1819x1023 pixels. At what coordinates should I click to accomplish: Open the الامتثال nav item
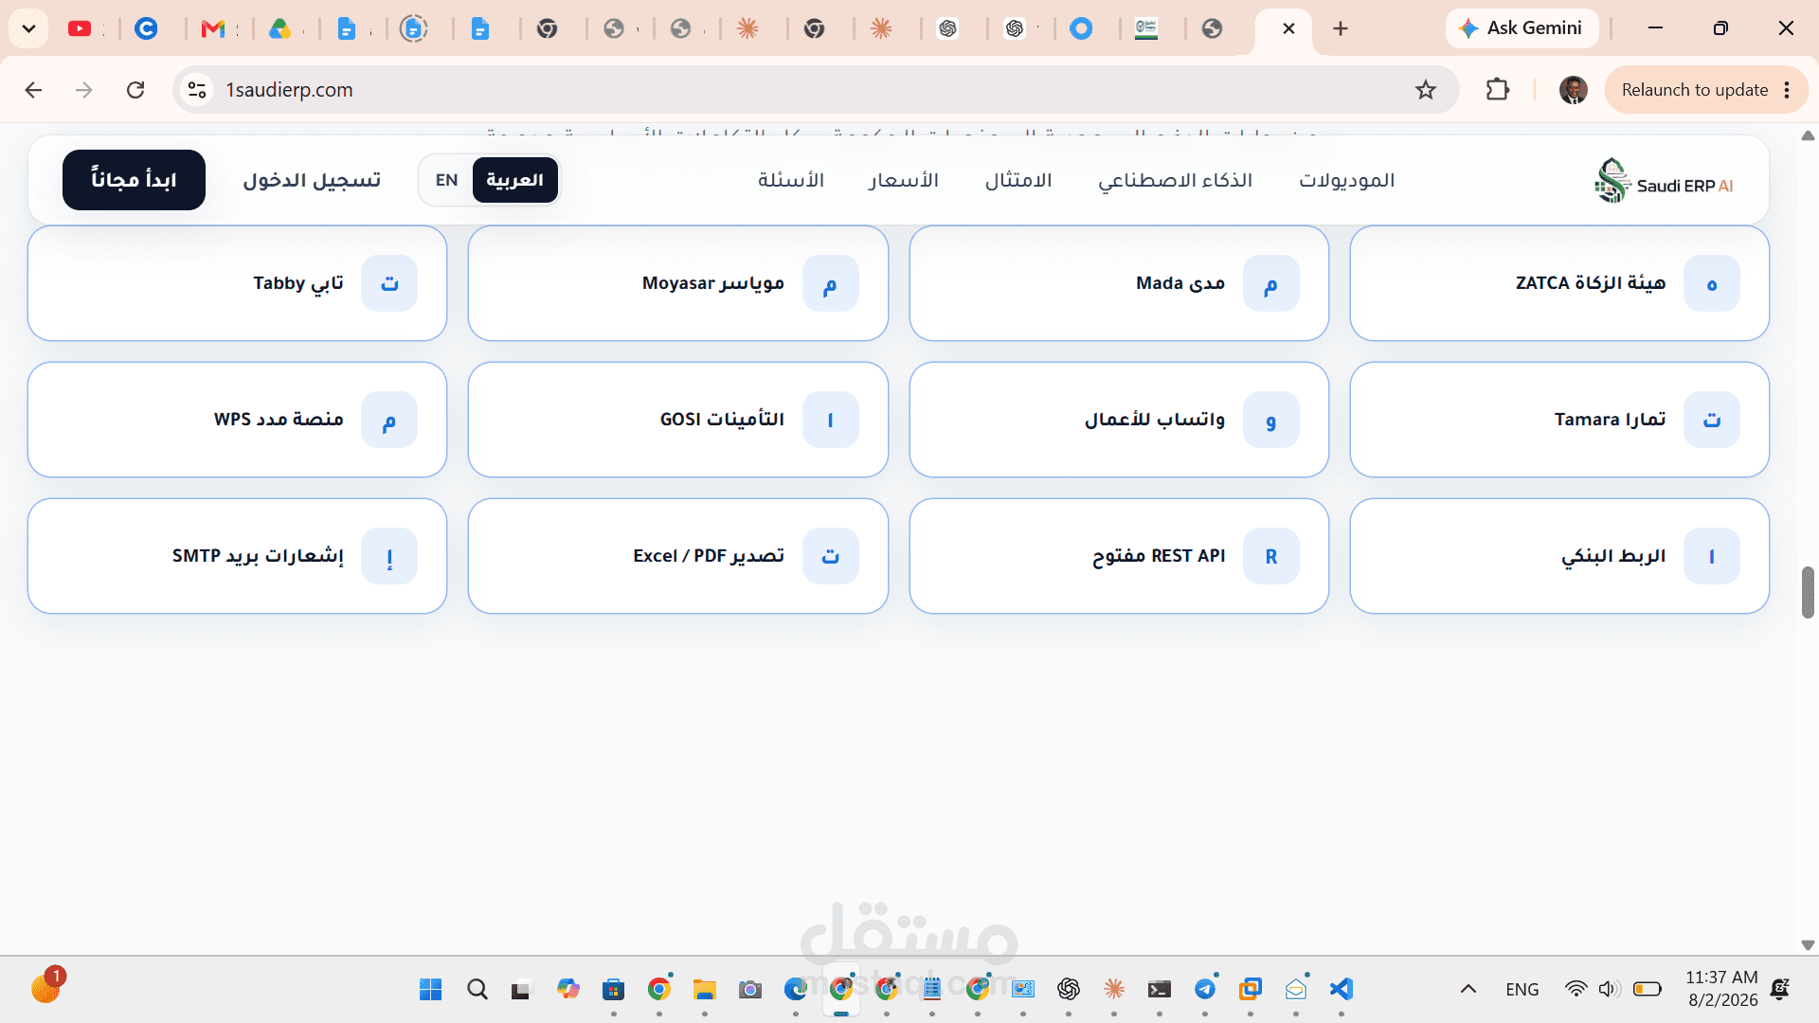click(1018, 180)
